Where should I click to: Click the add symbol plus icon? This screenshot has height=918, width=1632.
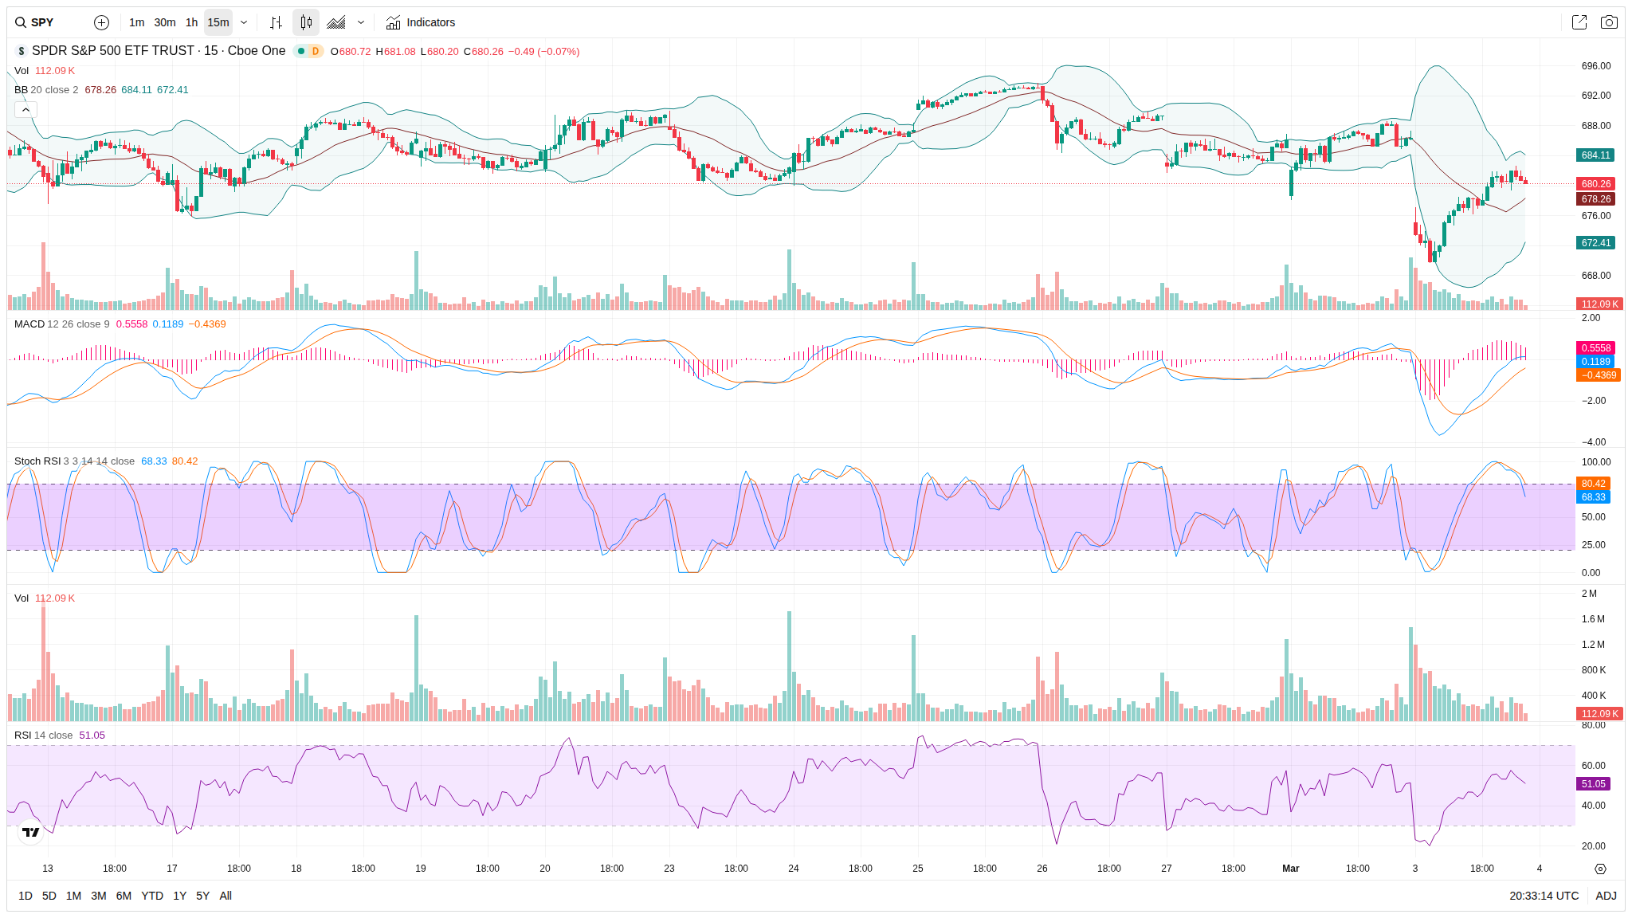pyautogui.click(x=101, y=22)
